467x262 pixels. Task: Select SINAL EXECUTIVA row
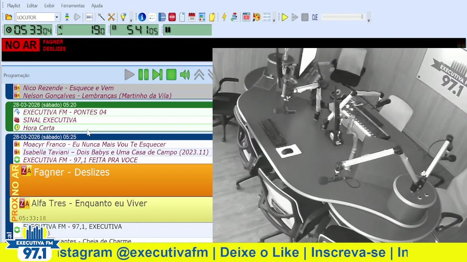click(x=112, y=120)
